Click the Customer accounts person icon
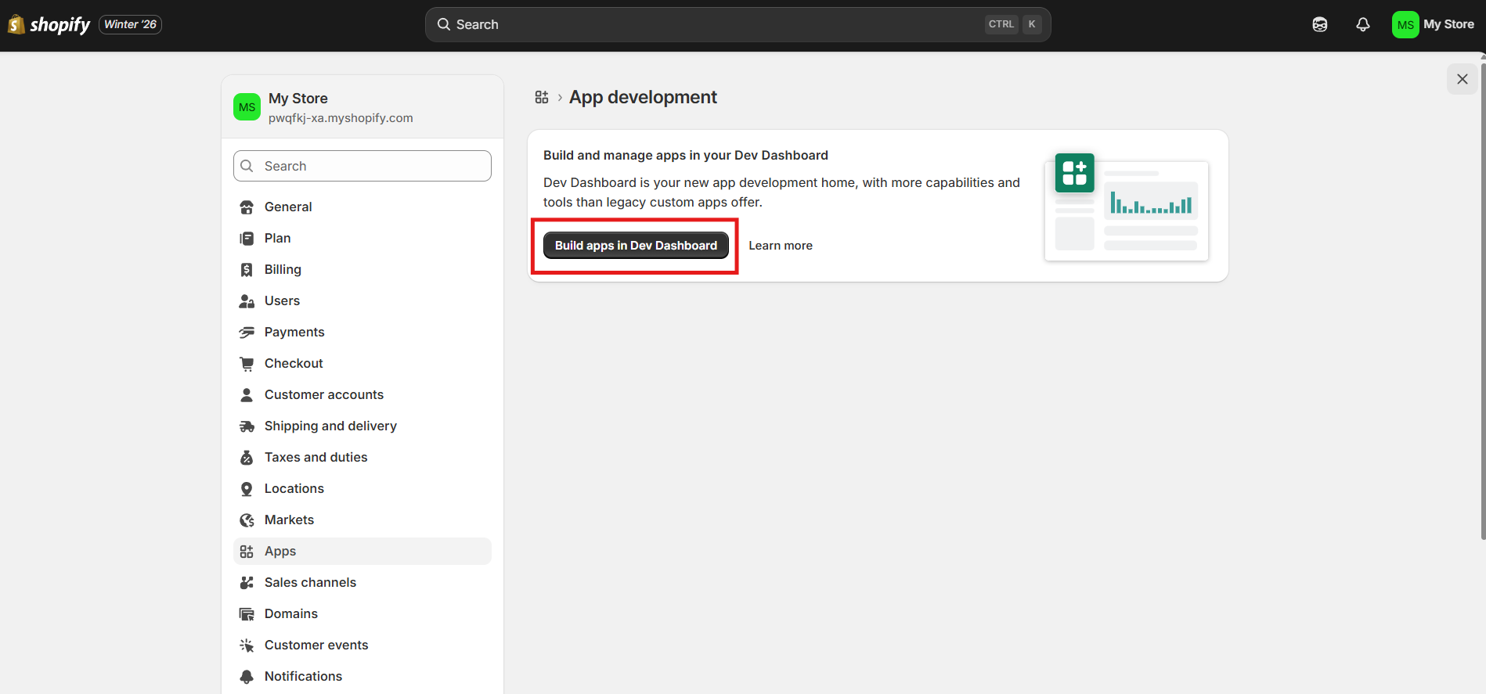Image resolution: width=1486 pixels, height=694 pixels. click(x=247, y=395)
